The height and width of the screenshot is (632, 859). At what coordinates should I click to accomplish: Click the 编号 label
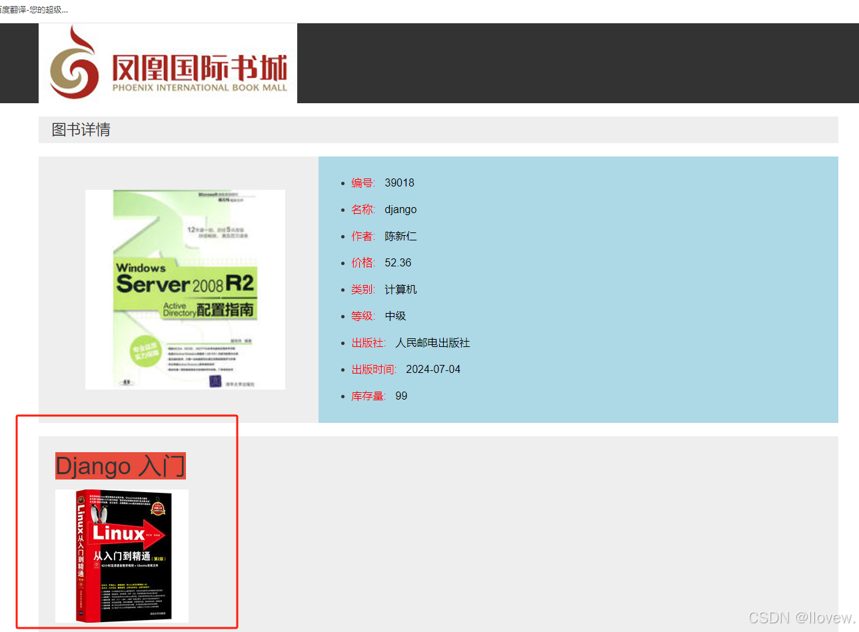click(363, 183)
